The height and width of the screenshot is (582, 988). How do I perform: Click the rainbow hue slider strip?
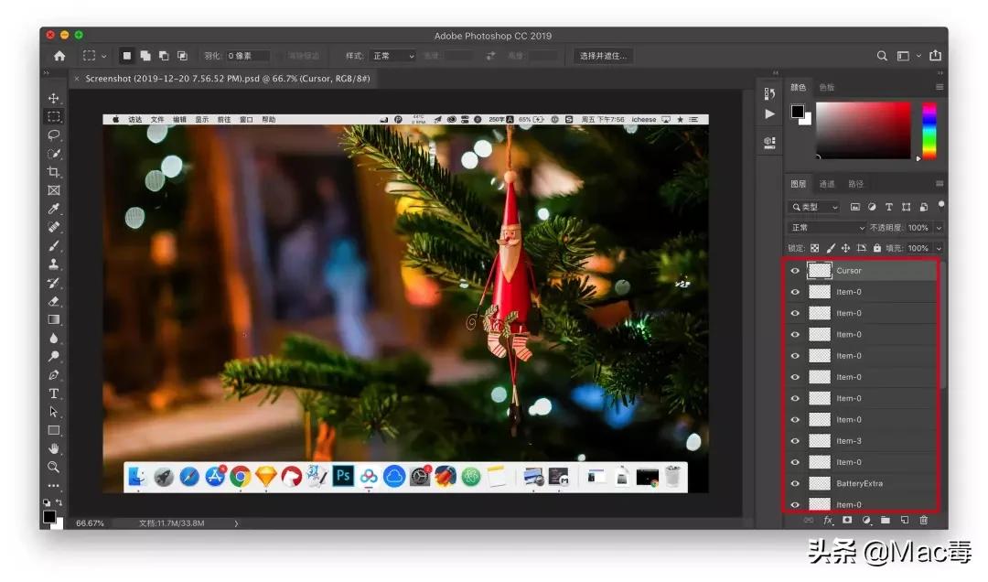click(x=929, y=130)
